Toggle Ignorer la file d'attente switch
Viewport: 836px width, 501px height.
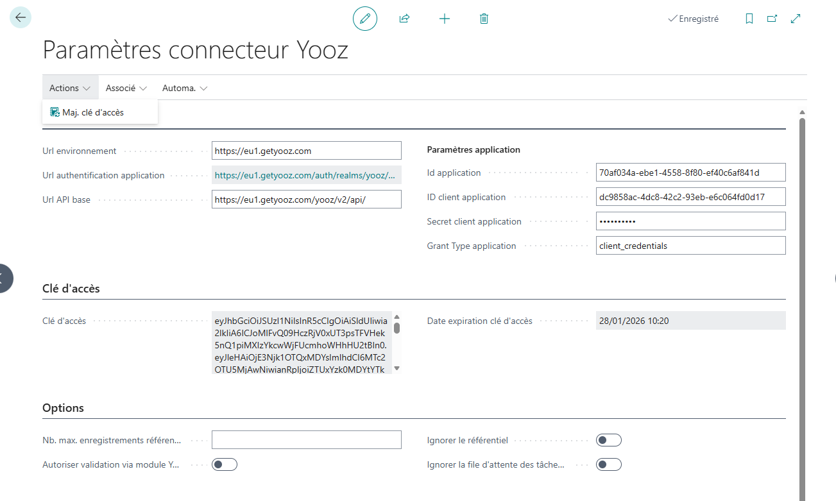(x=608, y=464)
